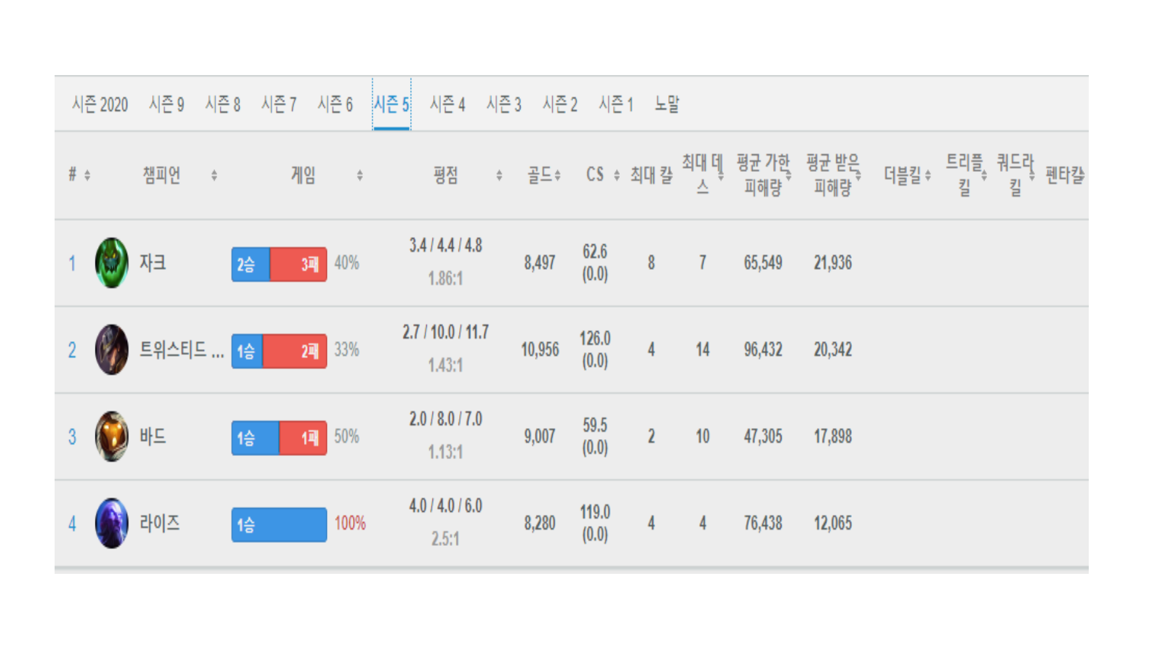The image size is (1175, 665).
Task: Select the Ryze champion portrait icon
Action: click(x=112, y=523)
